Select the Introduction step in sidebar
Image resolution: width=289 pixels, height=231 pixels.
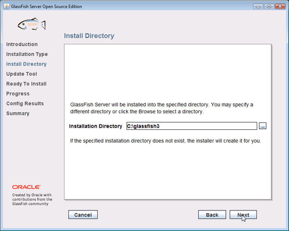[x=22, y=44]
